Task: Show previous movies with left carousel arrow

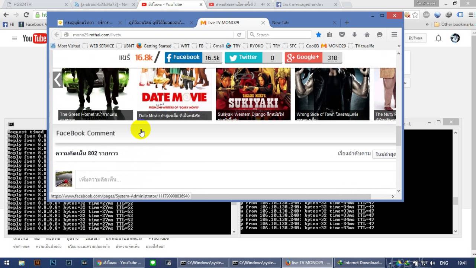Action: [57, 80]
